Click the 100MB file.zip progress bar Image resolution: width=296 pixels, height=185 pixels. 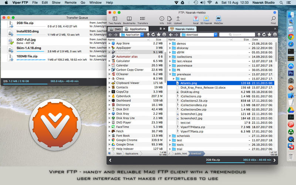[x=31, y=60]
